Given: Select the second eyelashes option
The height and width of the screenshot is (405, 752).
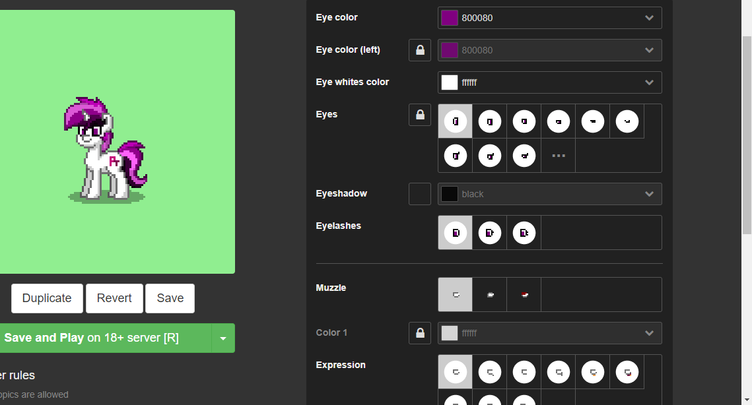Looking at the screenshot, I should (x=490, y=233).
